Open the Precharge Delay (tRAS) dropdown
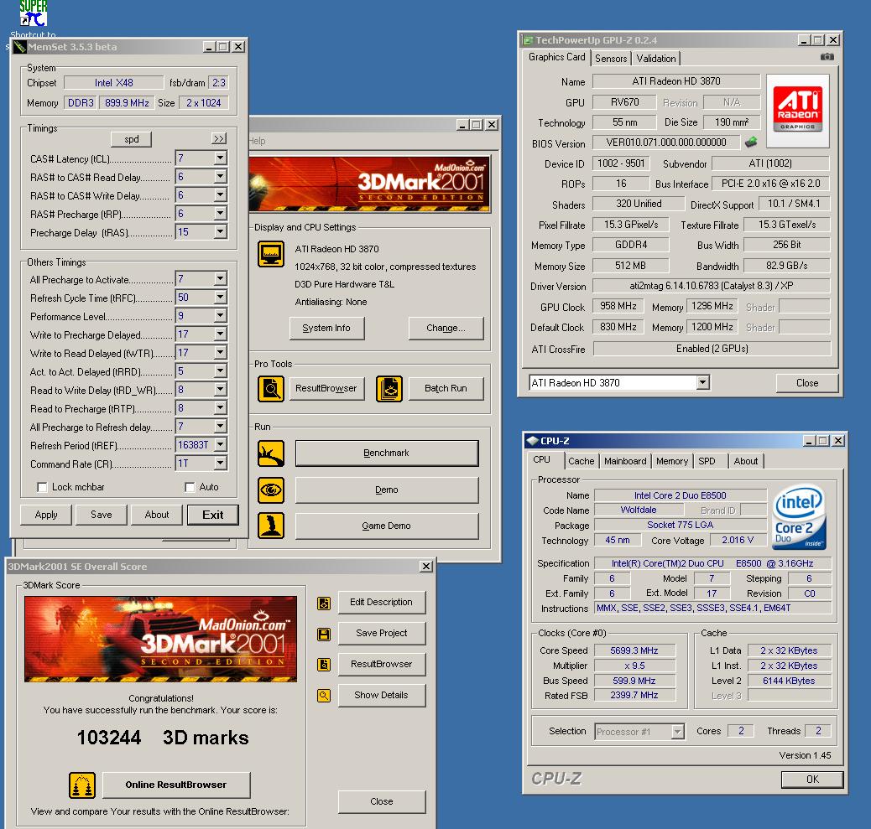 click(221, 232)
